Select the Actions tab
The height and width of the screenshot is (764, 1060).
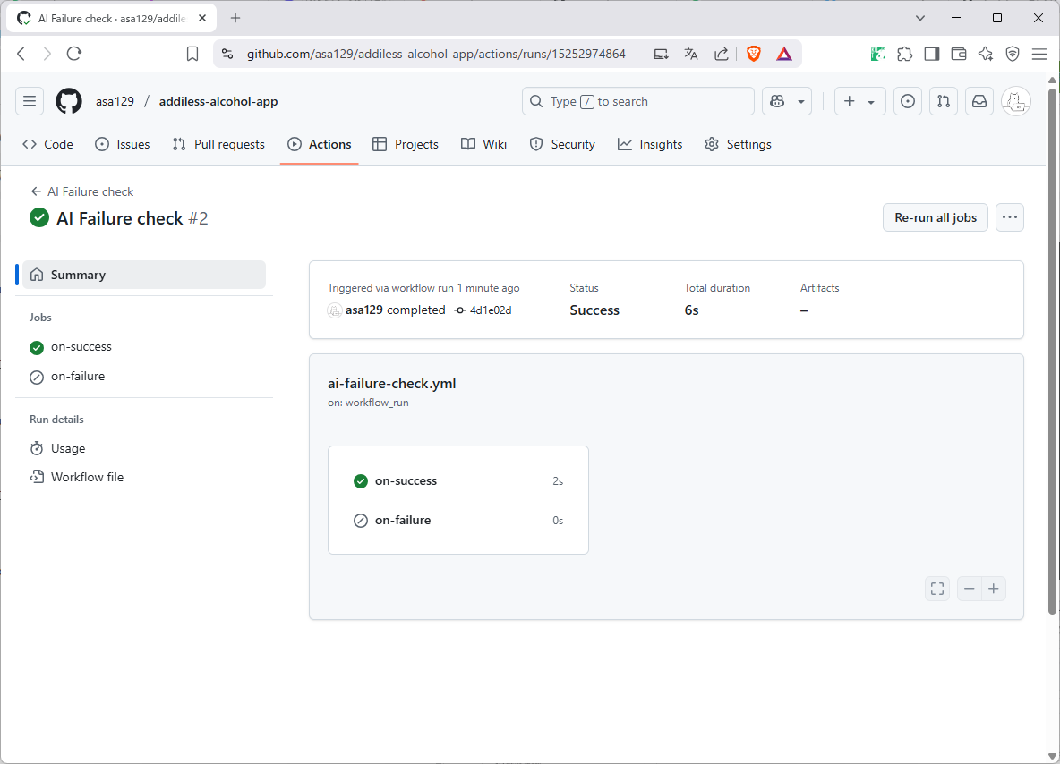pyautogui.click(x=319, y=144)
